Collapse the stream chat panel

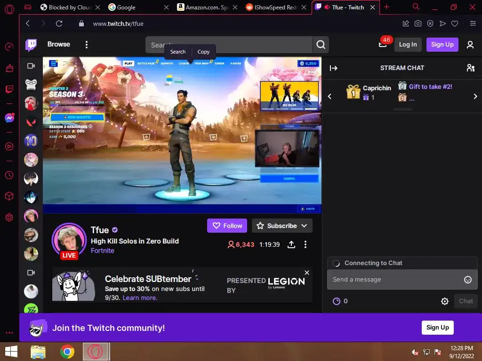point(334,68)
